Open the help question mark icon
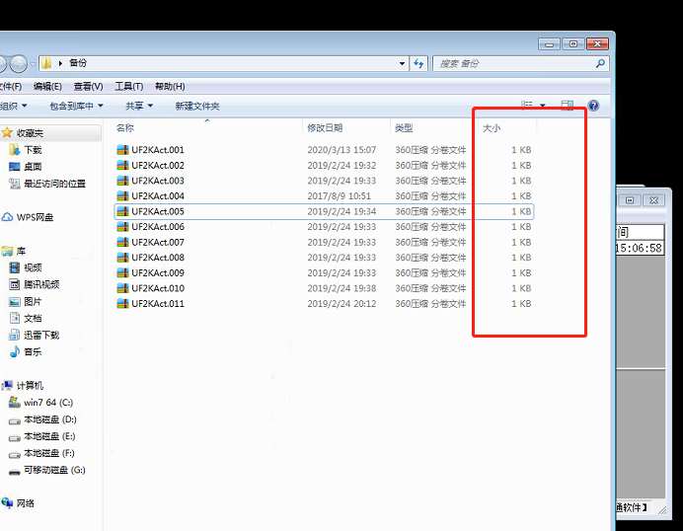This screenshot has width=683, height=531. (x=593, y=106)
